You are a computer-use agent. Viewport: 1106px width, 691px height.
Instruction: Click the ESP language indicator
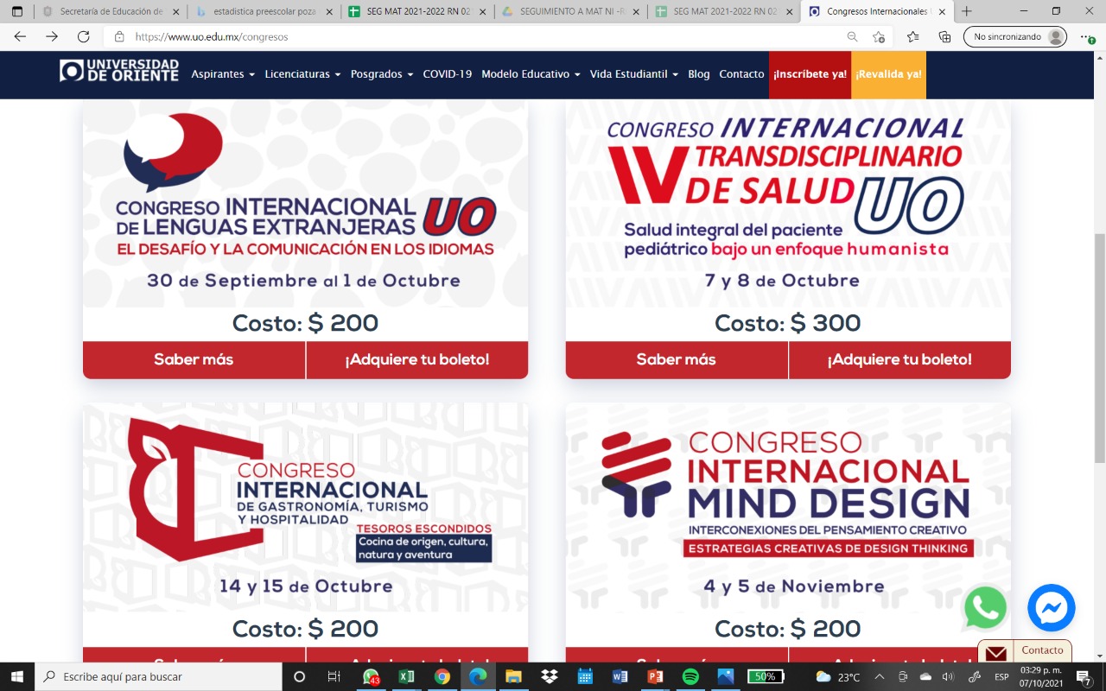click(x=1001, y=676)
